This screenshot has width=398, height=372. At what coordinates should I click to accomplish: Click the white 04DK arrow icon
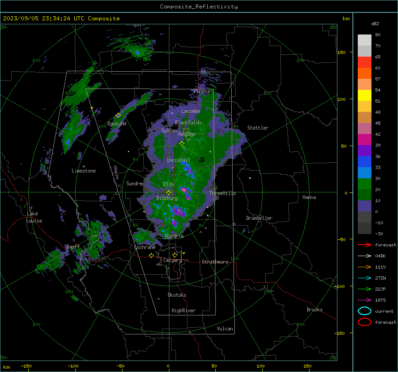[x=364, y=256]
